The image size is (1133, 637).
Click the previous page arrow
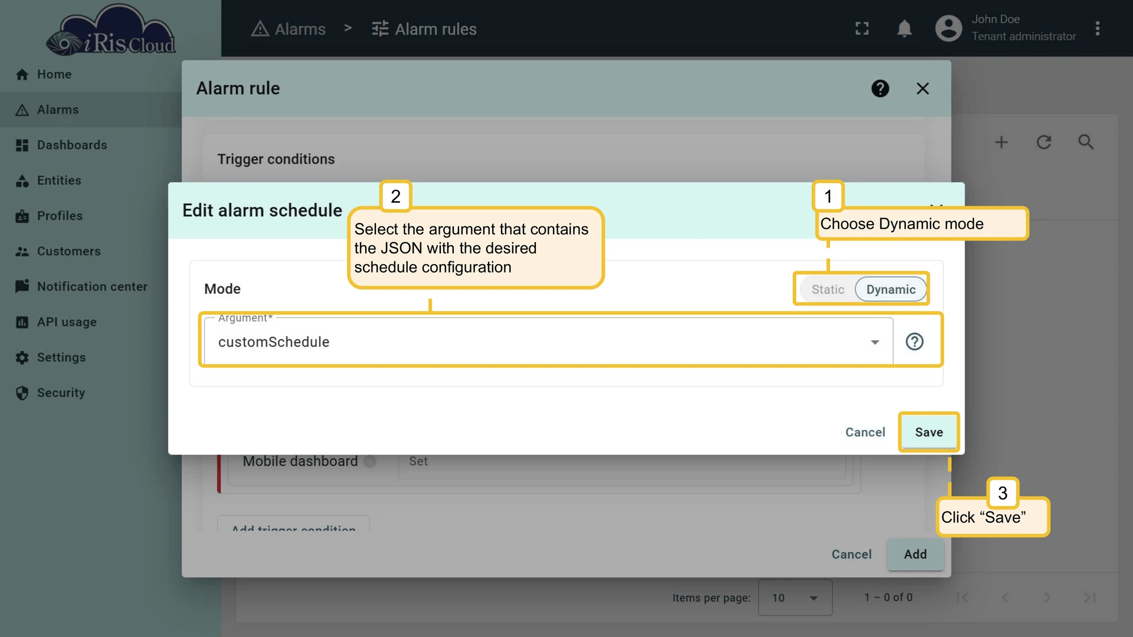pyautogui.click(x=1004, y=597)
